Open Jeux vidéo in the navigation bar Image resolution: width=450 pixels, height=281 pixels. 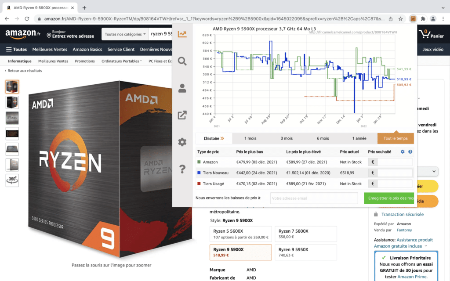(433, 49)
